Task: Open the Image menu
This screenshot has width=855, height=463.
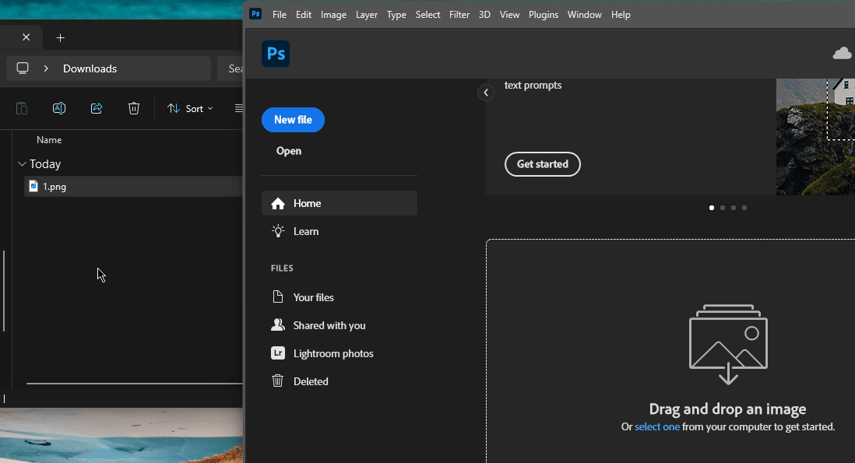Action: [x=333, y=15]
